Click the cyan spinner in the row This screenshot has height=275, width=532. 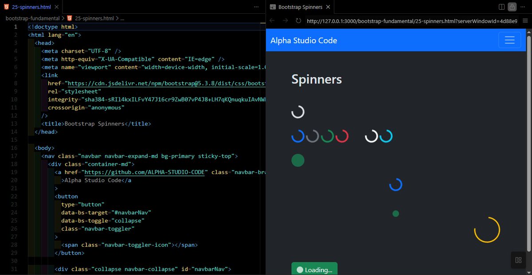click(x=386, y=136)
